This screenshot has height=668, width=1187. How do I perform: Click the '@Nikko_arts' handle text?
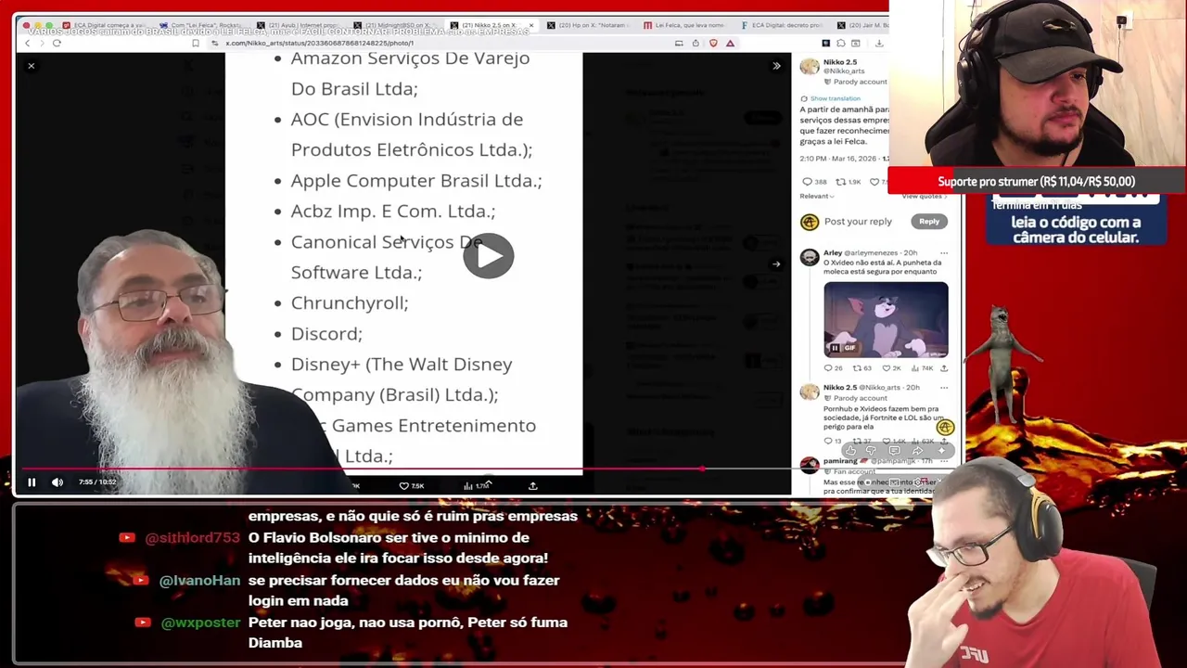843,71
